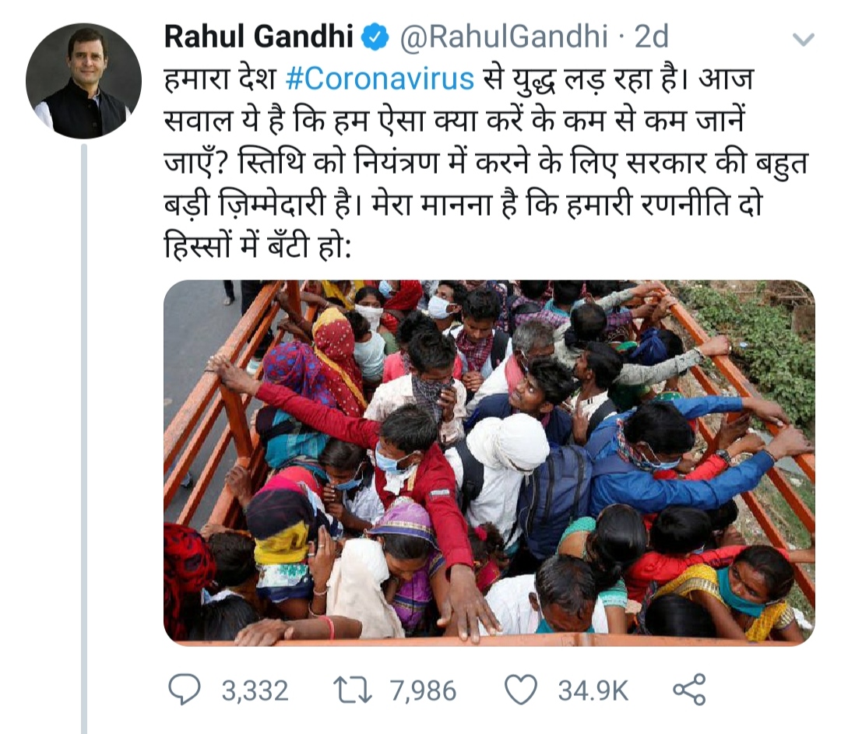Click the 2d timestamp
Image resolution: width=841 pixels, height=734 pixels.
(x=652, y=37)
